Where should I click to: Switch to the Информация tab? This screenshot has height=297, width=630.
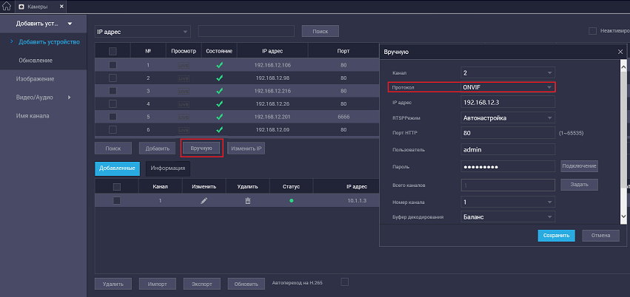pos(167,168)
